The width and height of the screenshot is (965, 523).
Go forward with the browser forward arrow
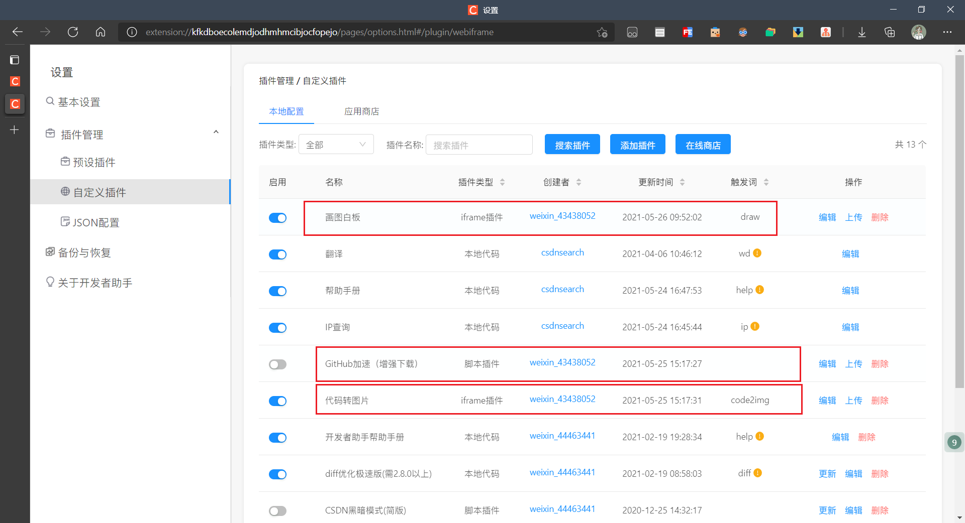pyautogui.click(x=45, y=32)
